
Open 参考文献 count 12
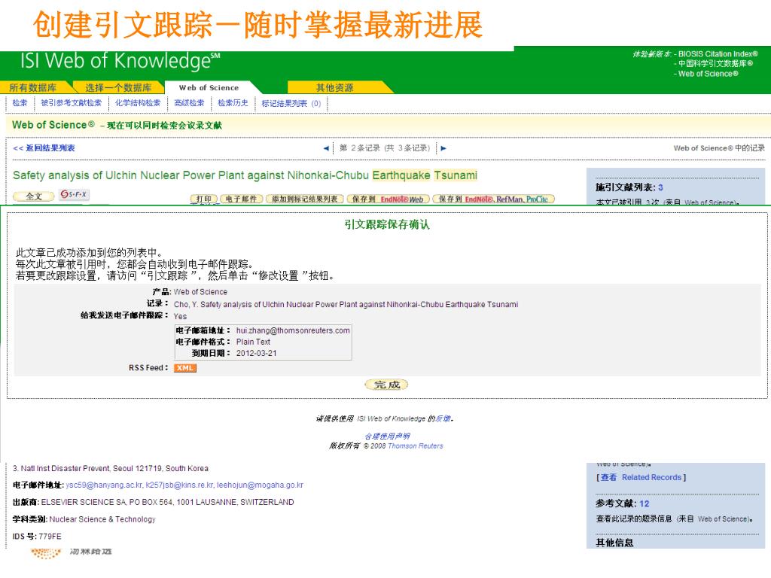[x=645, y=503]
